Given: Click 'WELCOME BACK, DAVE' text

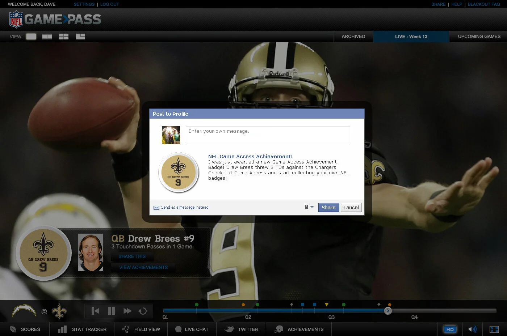Looking at the screenshot, I should tap(32, 4).
